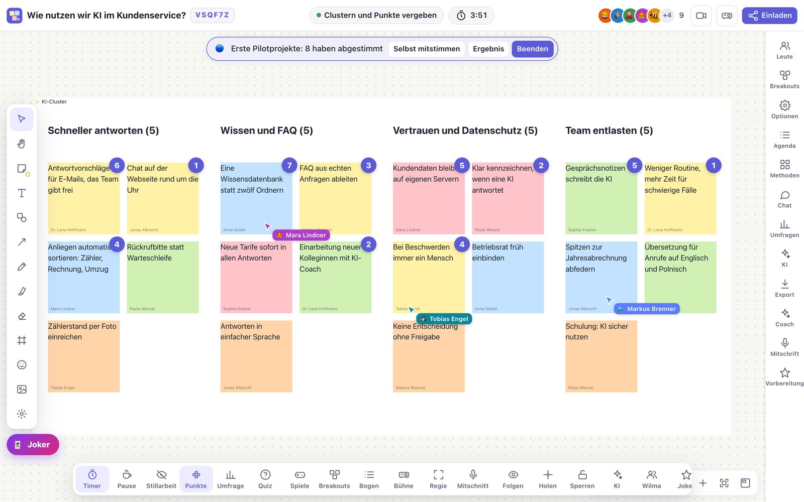Click Beenden to end the voting
The width and height of the screenshot is (804, 502).
point(533,49)
